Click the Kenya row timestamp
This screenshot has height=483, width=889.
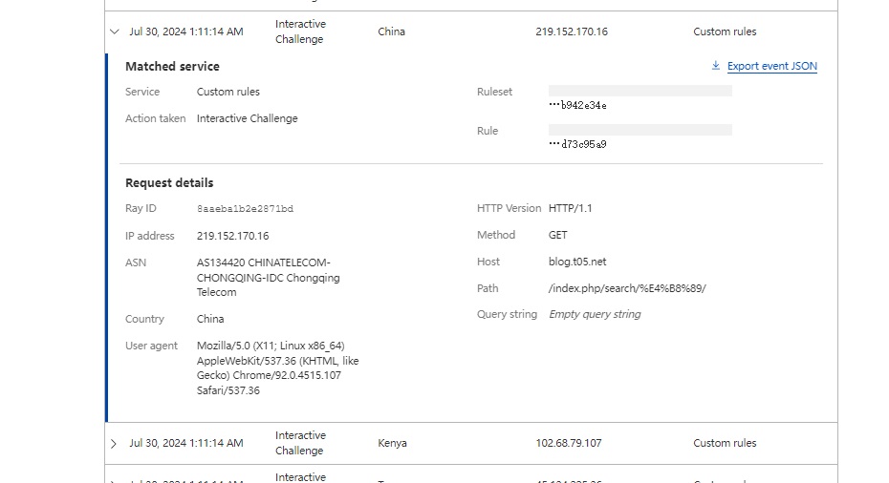point(186,443)
